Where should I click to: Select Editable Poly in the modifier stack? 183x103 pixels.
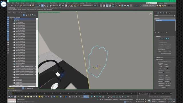click(165, 20)
